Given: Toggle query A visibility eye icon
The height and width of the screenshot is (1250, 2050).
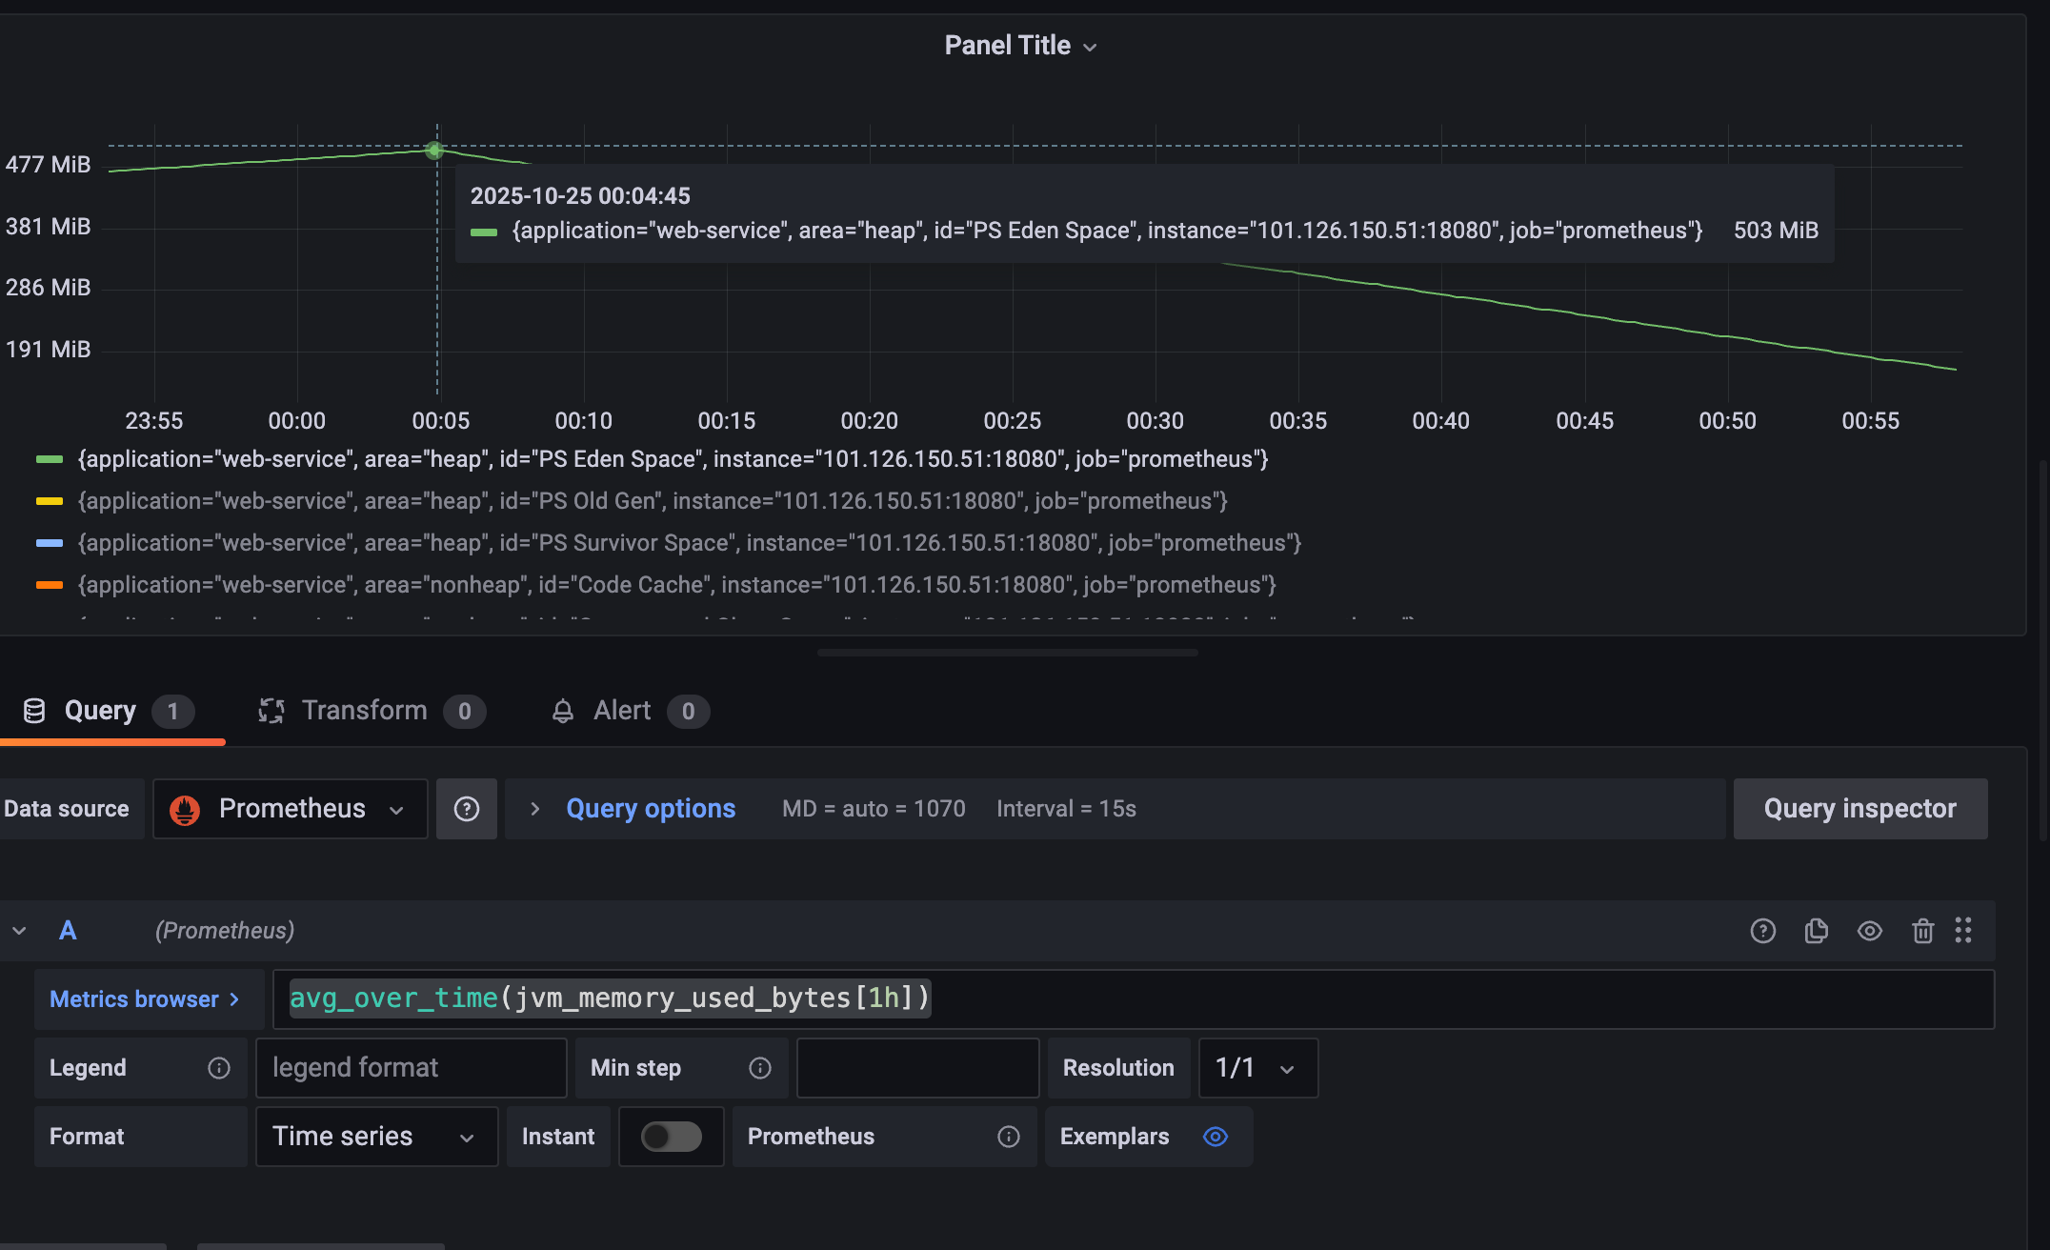Looking at the screenshot, I should point(1869,931).
